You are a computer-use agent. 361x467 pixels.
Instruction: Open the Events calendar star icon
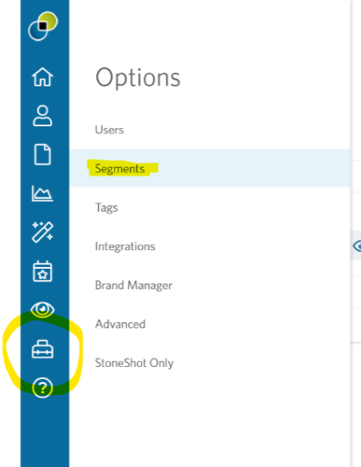42,271
